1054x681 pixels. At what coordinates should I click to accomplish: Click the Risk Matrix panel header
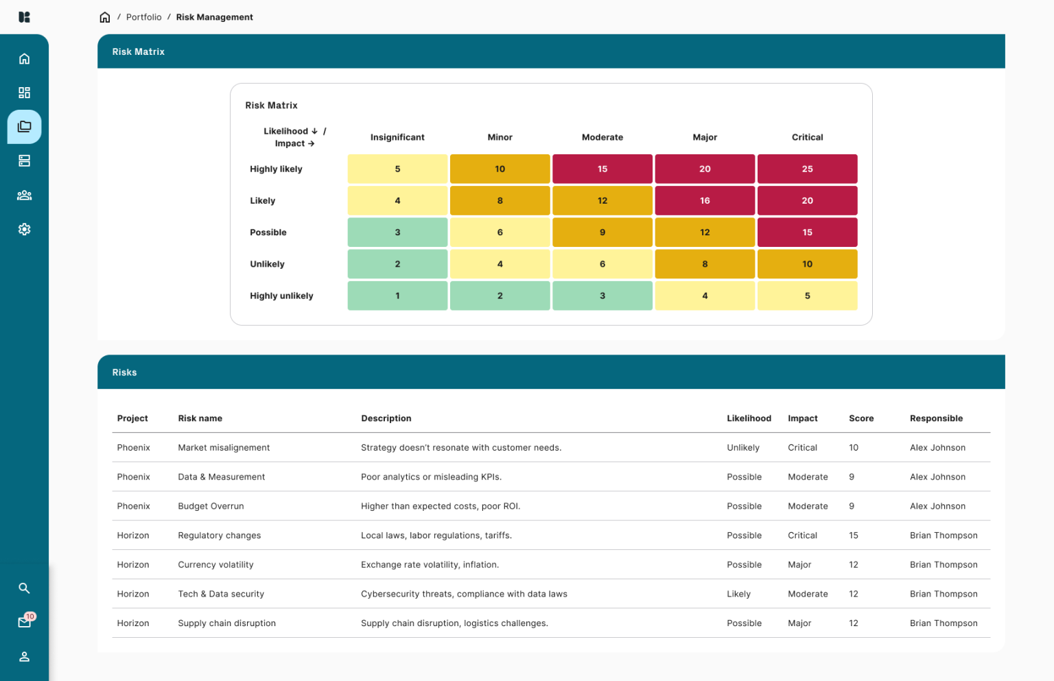coord(138,51)
